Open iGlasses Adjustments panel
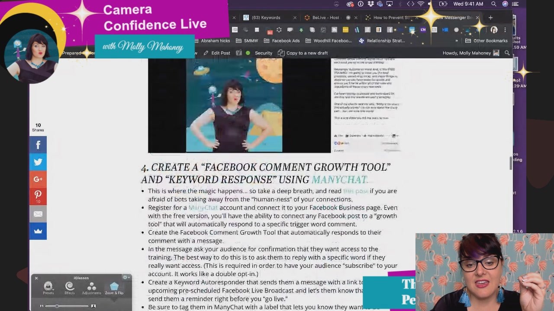This screenshot has height=311, width=554. pyautogui.click(x=91, y=289)
